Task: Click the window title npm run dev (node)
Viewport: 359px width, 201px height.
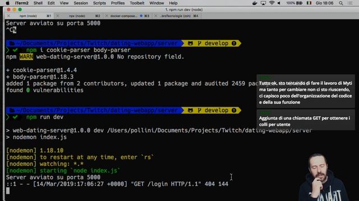Action: 184,9
